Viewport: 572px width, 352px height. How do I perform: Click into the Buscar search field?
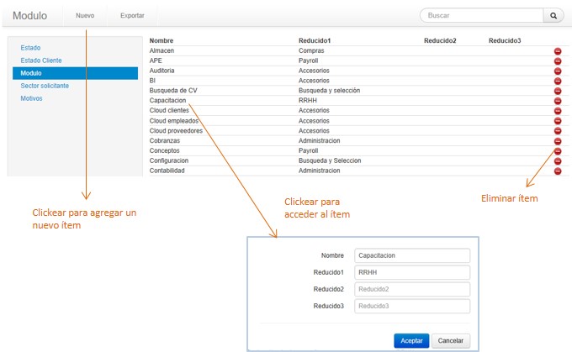click(482, 15)
